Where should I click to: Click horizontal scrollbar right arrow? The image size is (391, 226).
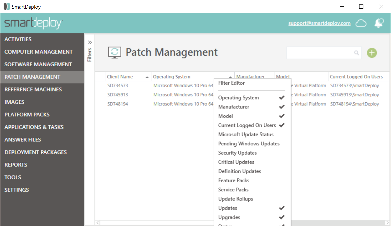pyautogui.click(x=387, y=223)
